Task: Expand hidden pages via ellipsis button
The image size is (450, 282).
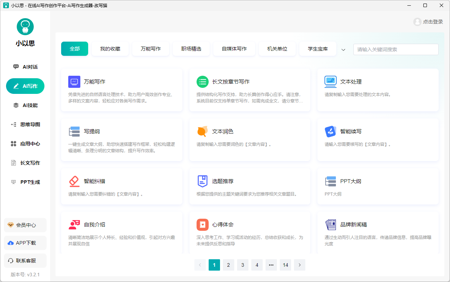Action: pyautogui.click(x=271, y=265)
